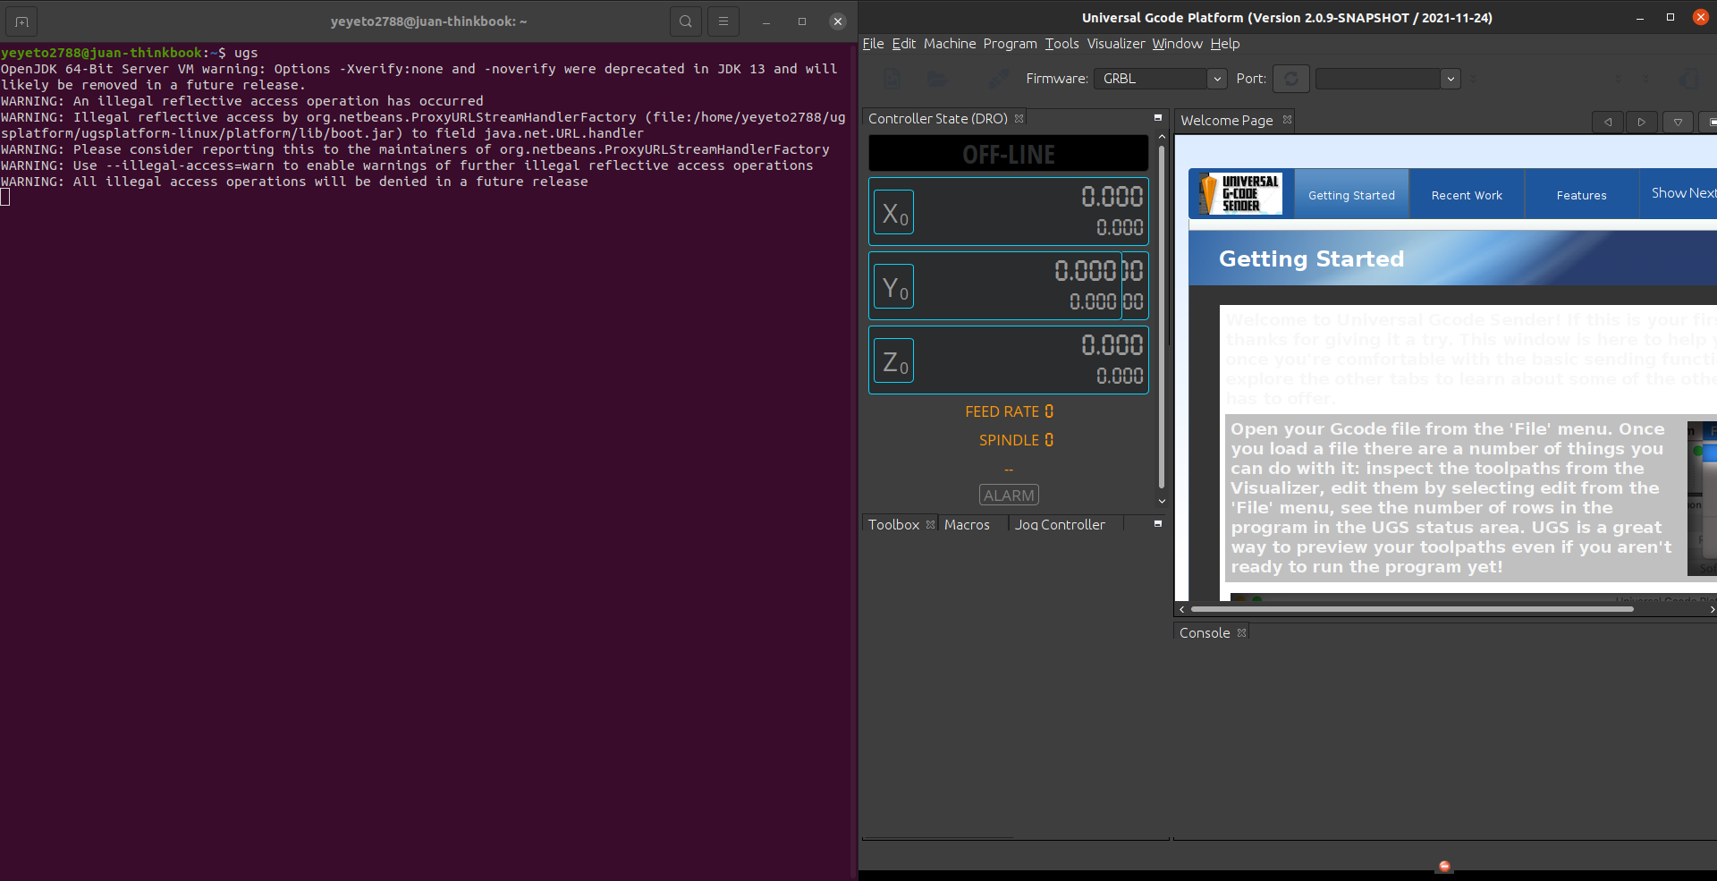Close the Console tab
Viewport: 1717px width, 881px height.
(x=1241, y=632)
